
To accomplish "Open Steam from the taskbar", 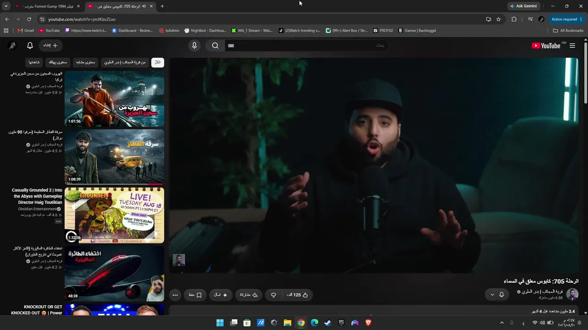I will point(328,323).
